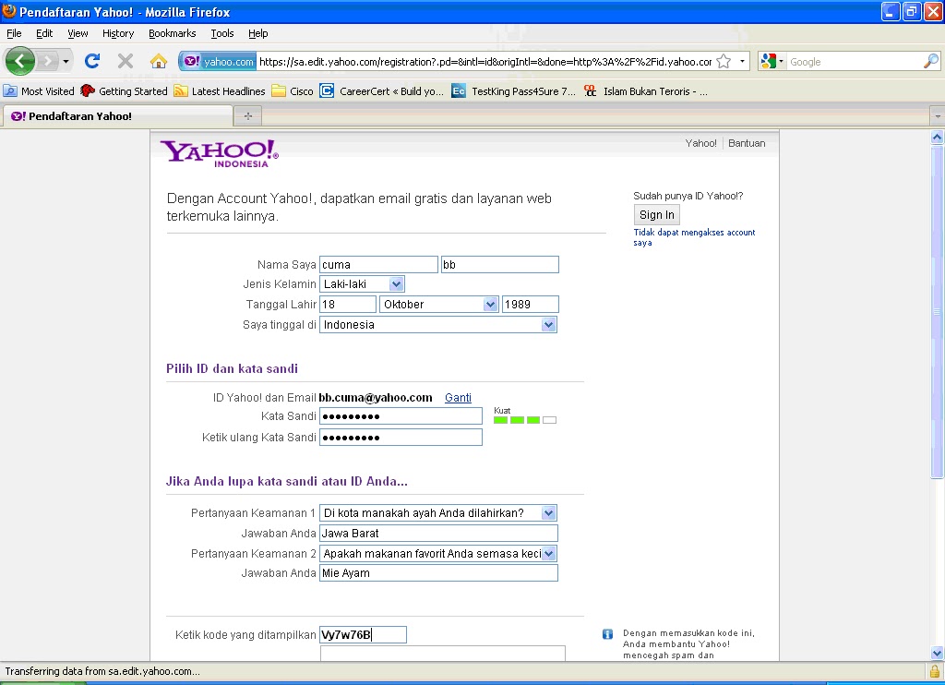Screen dimensions: 945x685
Task: Open a new tab with plus button
Action: tap(247, 115)
